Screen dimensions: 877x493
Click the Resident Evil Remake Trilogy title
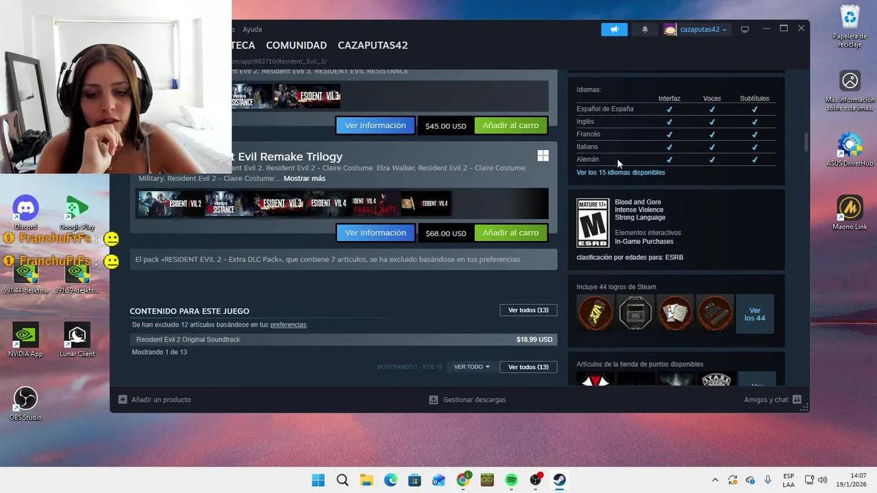(287, 157)
